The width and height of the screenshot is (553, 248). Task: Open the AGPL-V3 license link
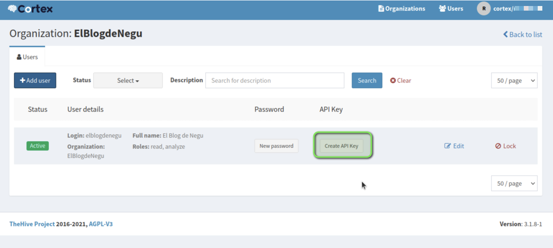click(x=101, y=224)
